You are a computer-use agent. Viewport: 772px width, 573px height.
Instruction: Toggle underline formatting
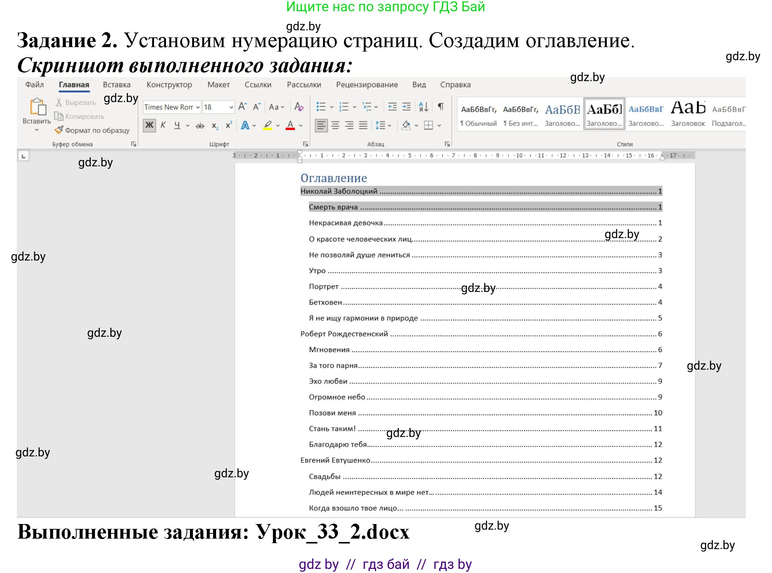tap(178, 126)
